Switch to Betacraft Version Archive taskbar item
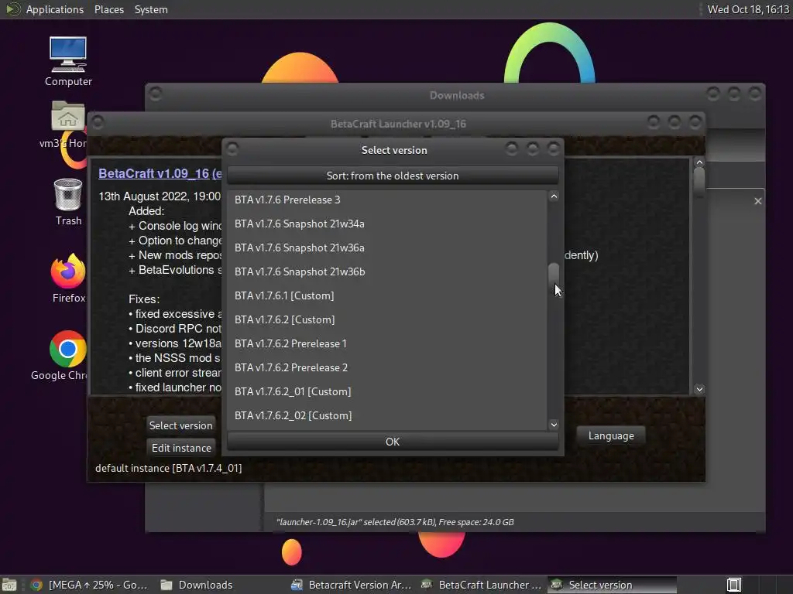Screen dimensions: 793x594 coord(352,585)
